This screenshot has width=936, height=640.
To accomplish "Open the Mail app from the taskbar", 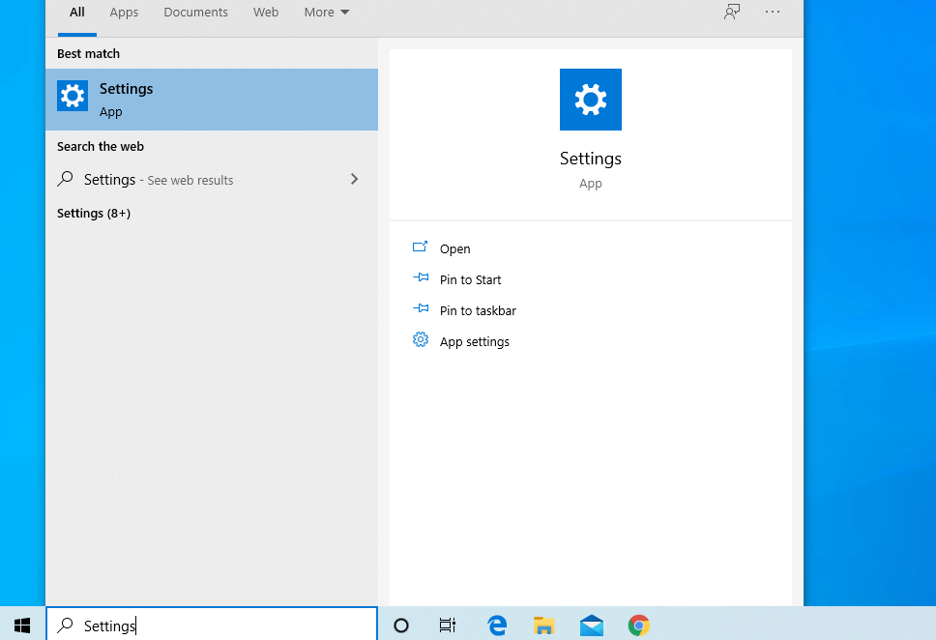I will coord(592,625).
